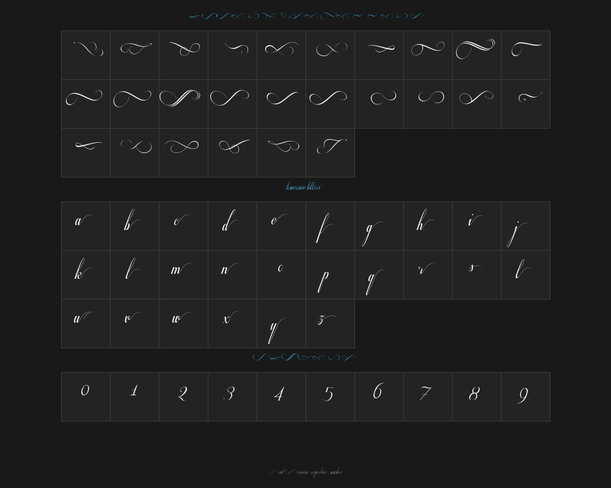Select the lowercase 'o' glyph cell
This screenshot has width=611, height=488.
pos(281,274)
